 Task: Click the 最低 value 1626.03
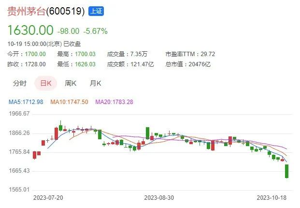85,64
